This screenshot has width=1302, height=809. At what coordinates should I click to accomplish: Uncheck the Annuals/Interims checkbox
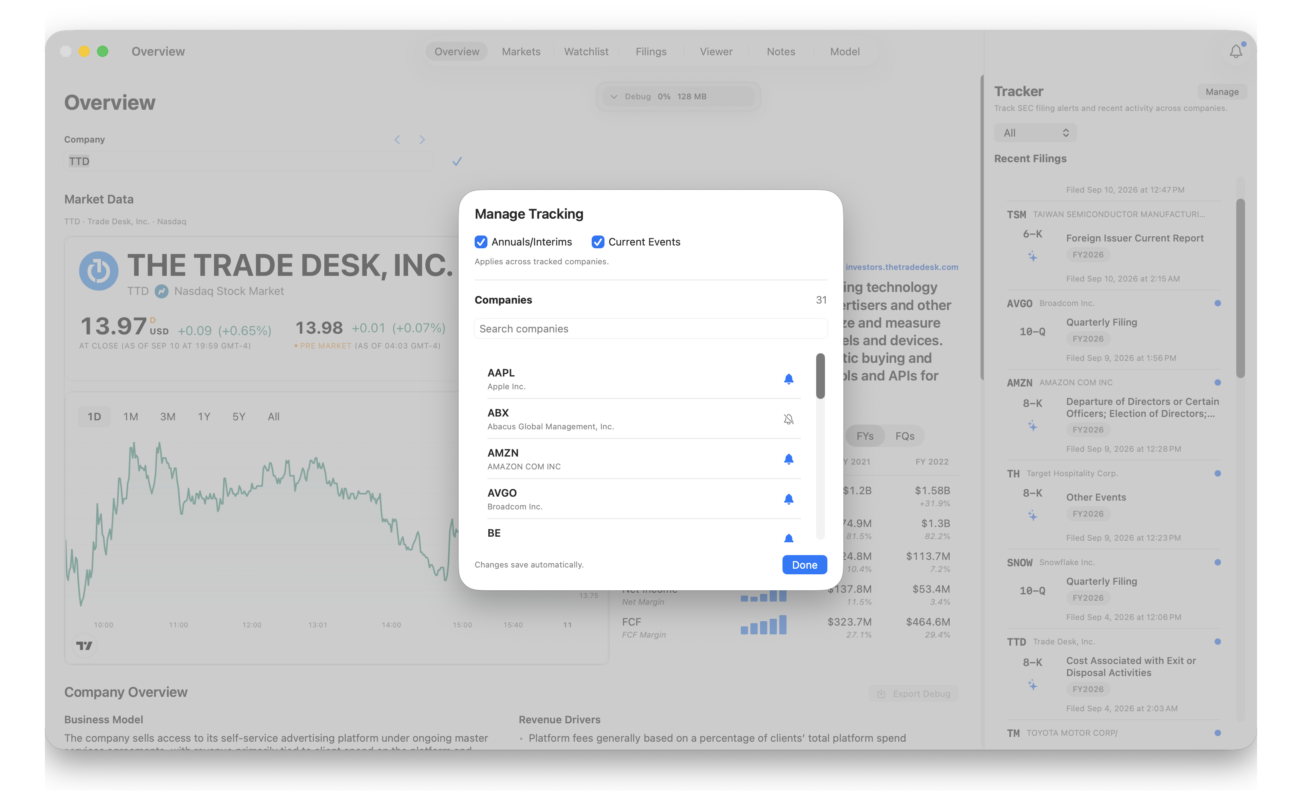[481, 242]
